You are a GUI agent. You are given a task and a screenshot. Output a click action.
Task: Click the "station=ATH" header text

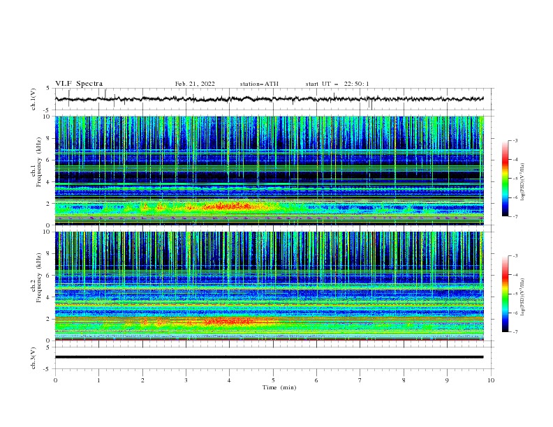click(259, 84)
